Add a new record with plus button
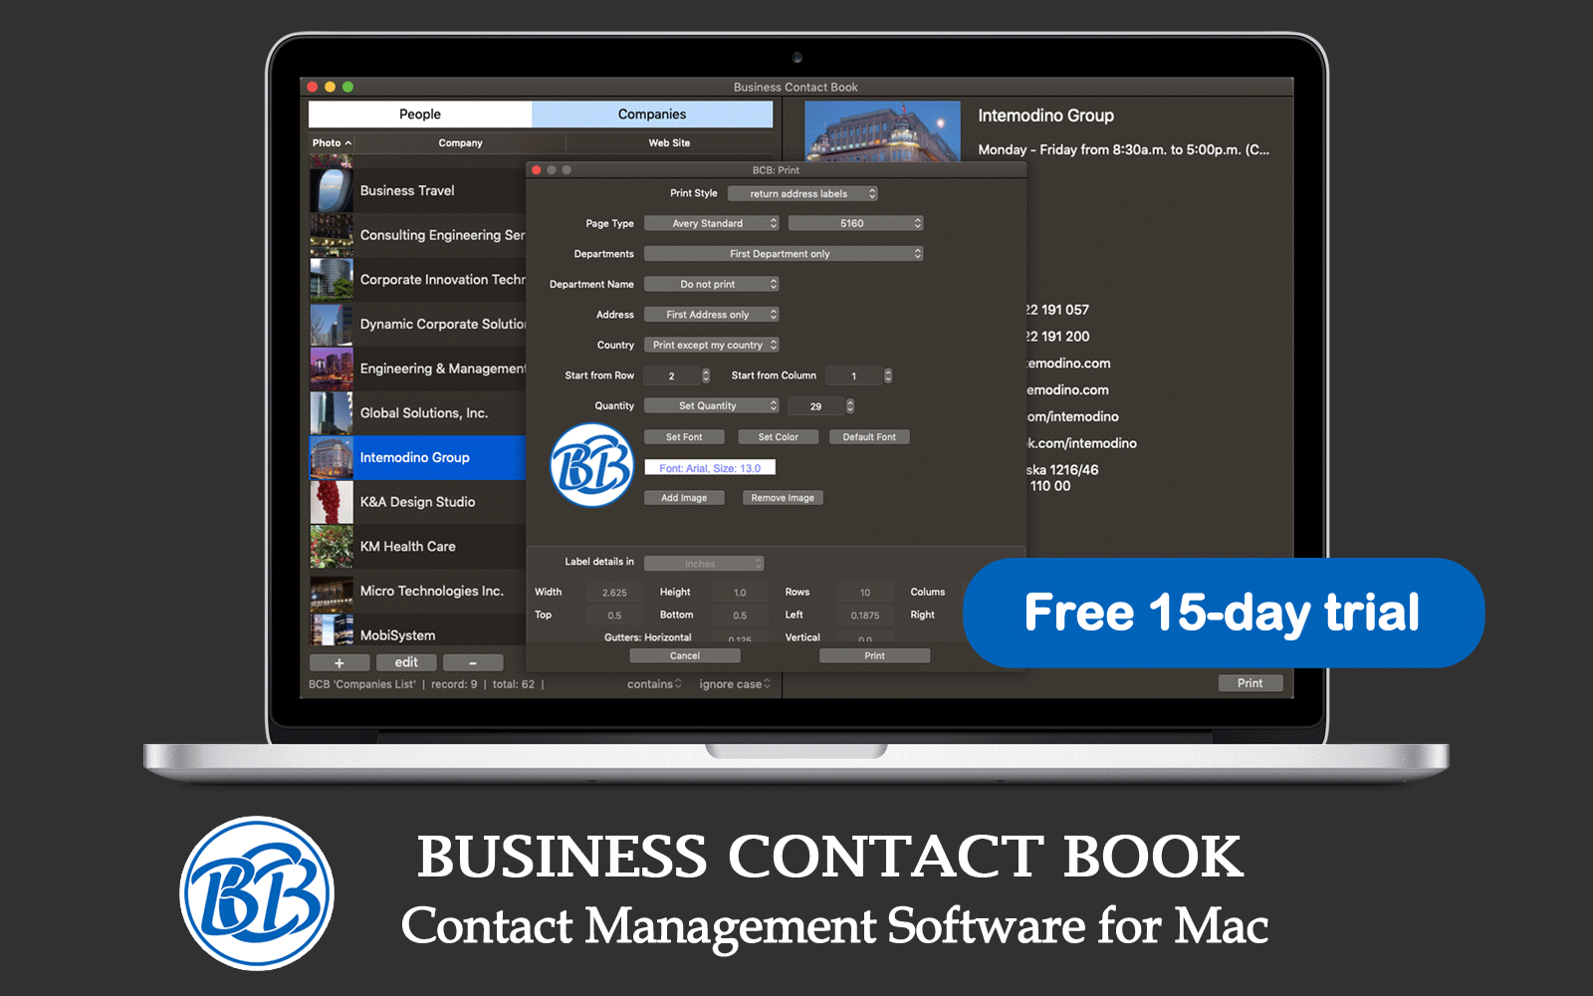 340,662
